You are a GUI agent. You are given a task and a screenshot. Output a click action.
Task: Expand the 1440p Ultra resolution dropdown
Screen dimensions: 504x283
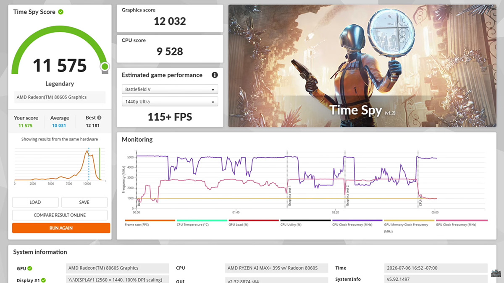tap(170, 101)
